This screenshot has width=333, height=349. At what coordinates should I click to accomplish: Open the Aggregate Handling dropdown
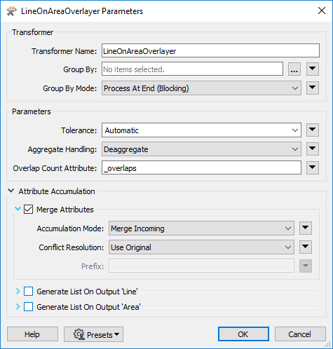coord(201,149)
